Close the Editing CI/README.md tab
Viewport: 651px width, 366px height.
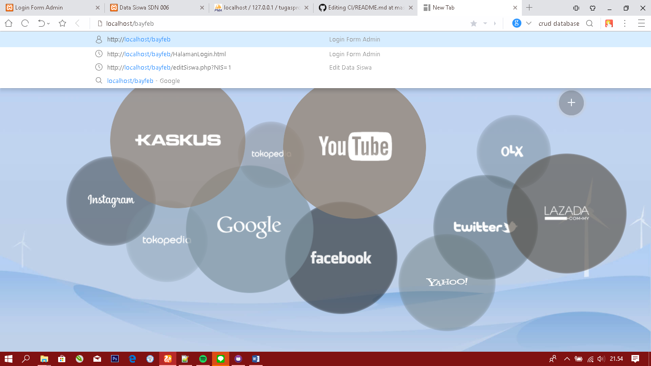[411, 8]
